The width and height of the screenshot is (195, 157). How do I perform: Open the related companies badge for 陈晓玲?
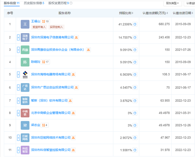[x=45, y=62]
